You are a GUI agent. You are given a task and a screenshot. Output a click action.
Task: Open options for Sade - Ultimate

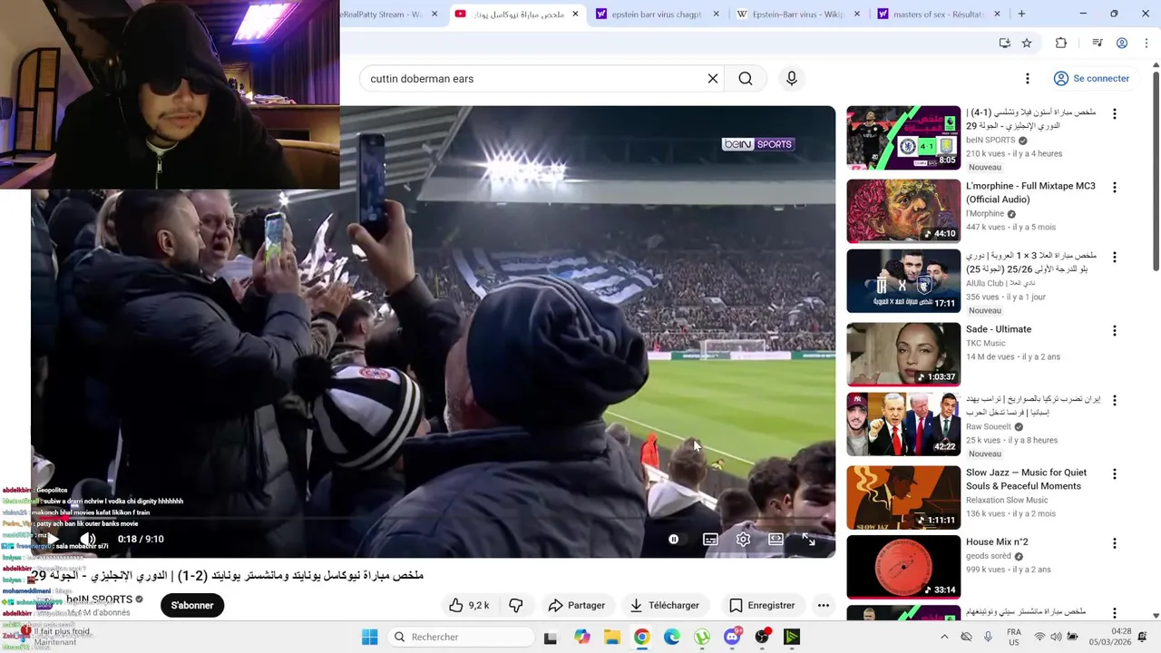click(1115, 331)
